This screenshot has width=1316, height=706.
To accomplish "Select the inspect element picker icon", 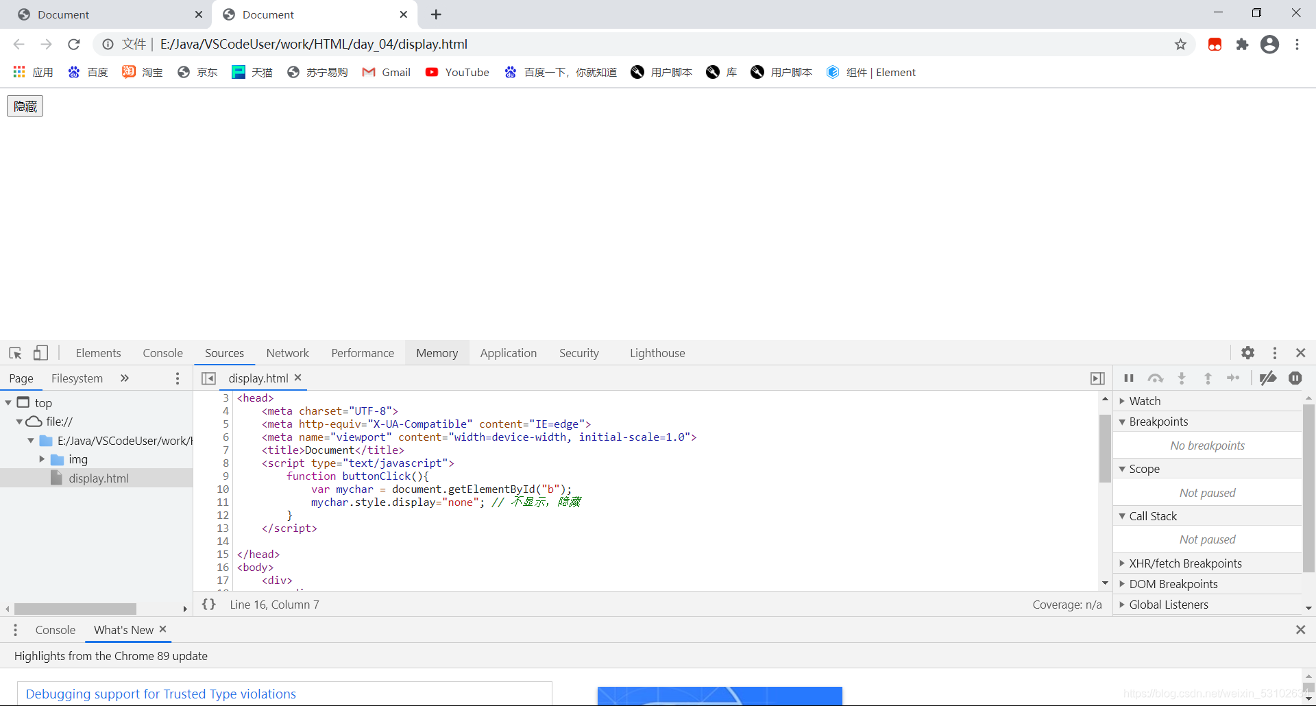I will pyautogui.click(x=15, y=353).
